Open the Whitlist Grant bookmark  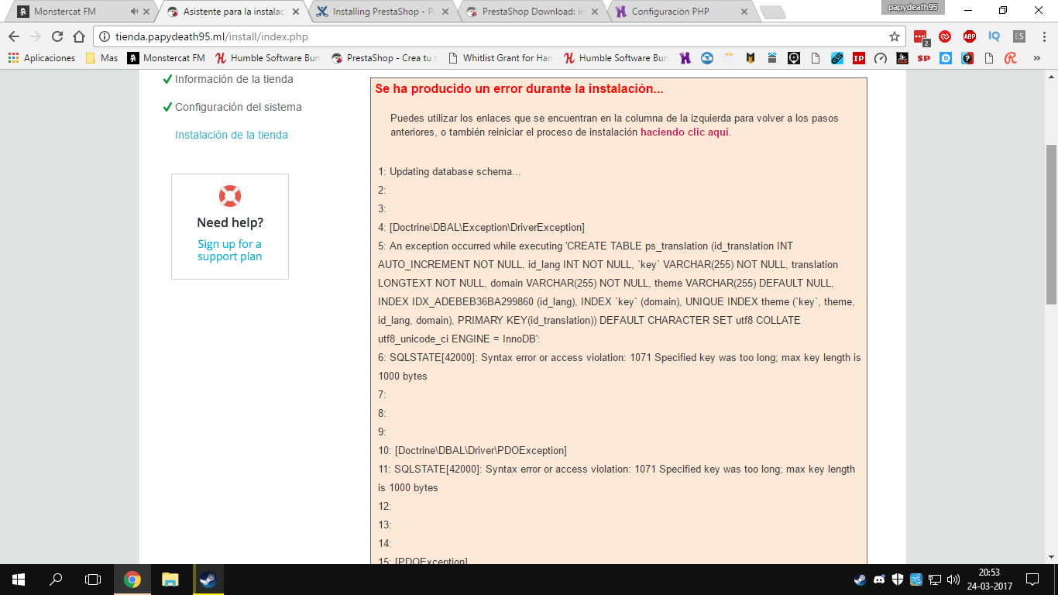500,58
